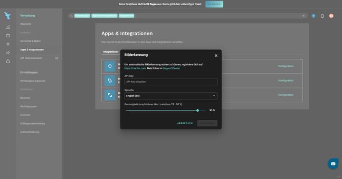Click the Einstellungen sidebar heading
This screenshot has height=179, width=342.
click(29, 72)
